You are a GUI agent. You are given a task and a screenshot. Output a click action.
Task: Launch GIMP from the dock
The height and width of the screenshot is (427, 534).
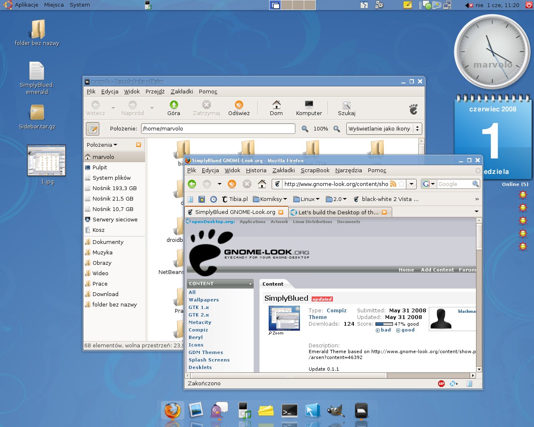(336, 411)
